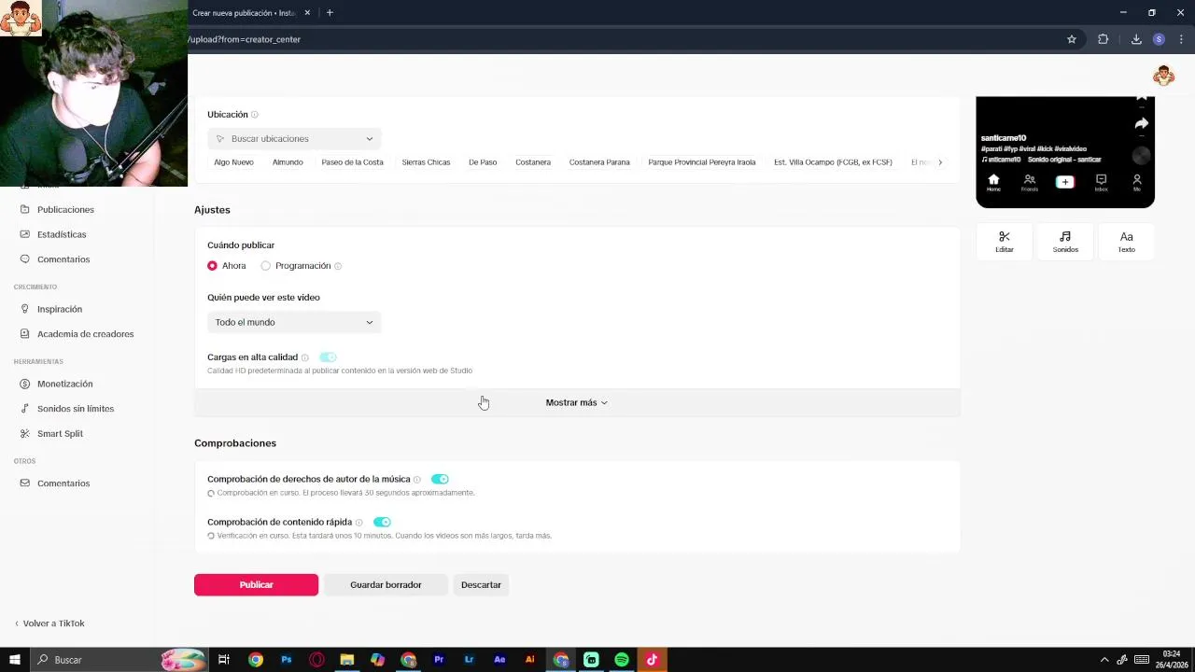The height and width of the screenshot is (672, 1195).
Task: Open Smart Split tool
Action: pos(60,434)
